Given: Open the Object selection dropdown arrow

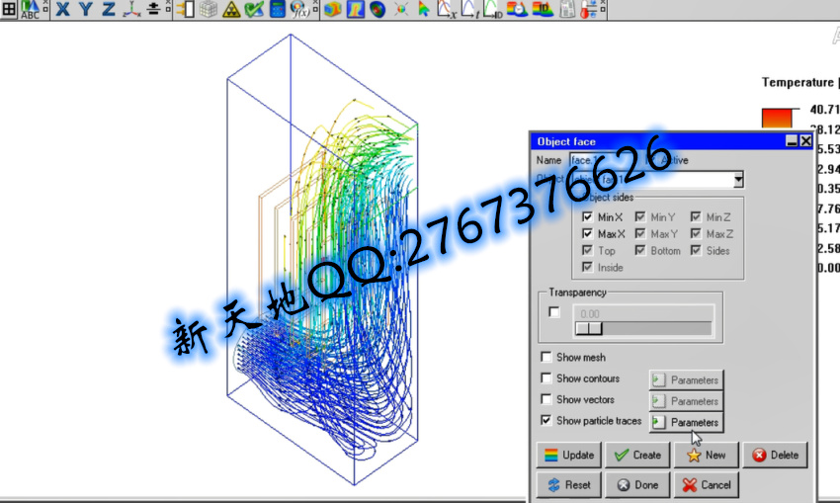Looking at the screenshot, I should tap(738, 180).
